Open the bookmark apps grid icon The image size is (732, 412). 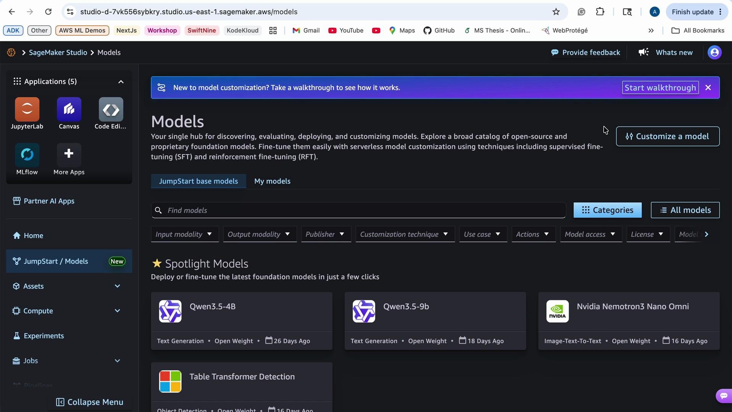(273, 31)
